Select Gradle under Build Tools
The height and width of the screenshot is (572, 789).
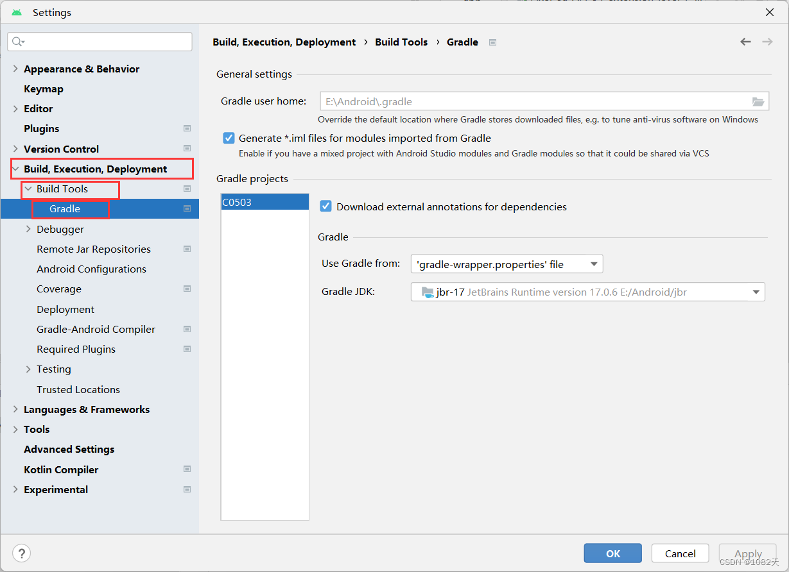click(x=65, y=208)
